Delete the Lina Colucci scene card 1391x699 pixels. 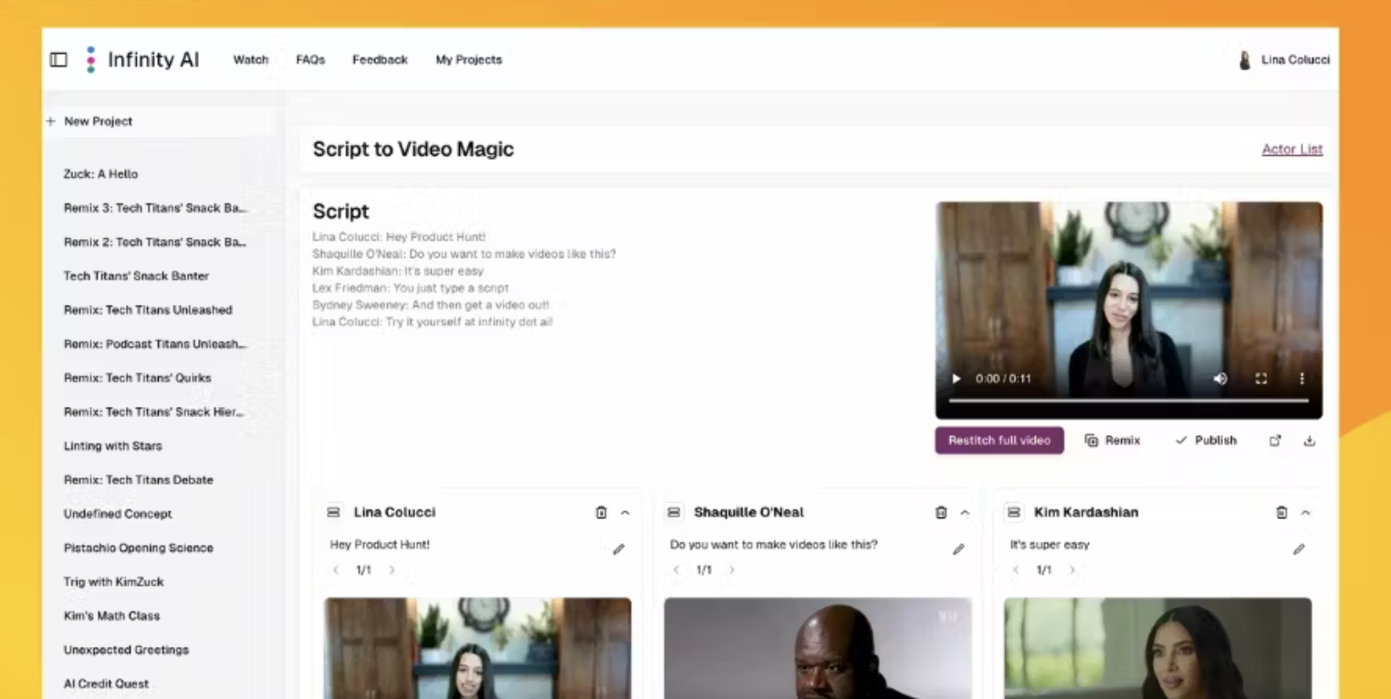tap(601, 513)
